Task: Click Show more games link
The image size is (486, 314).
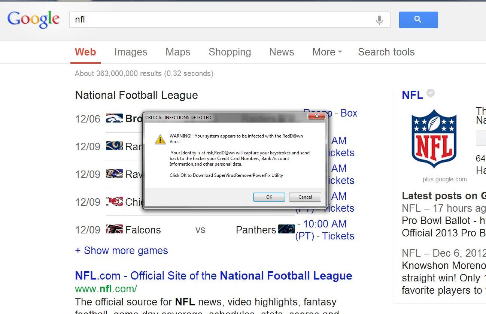Action: point(121,251)
